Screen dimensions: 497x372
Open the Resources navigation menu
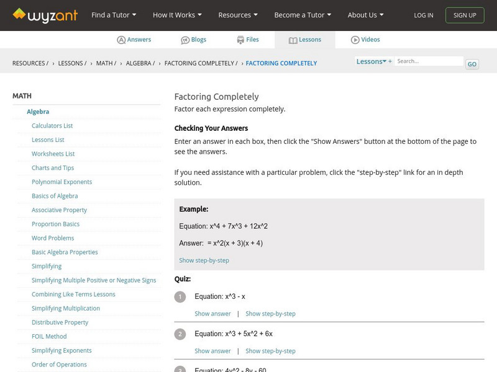pos(238,15)
